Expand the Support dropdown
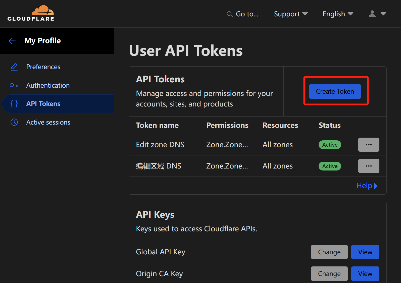 291,14
